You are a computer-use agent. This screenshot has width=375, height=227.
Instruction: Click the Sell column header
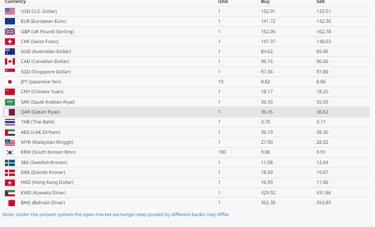[320, 2]
